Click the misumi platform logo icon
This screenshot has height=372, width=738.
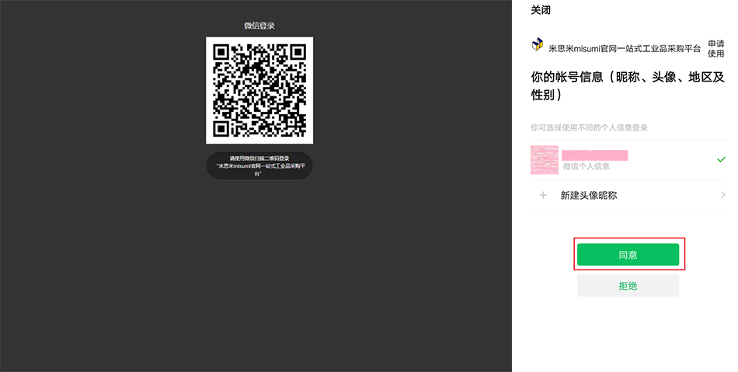pos(537,46)
